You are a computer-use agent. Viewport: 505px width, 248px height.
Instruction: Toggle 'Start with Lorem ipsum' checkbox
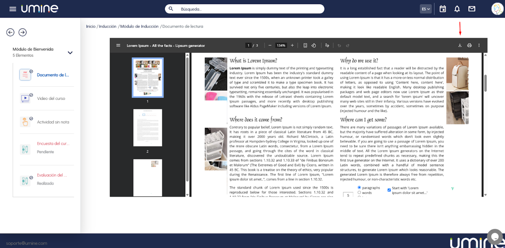click(x=389, y=190)
